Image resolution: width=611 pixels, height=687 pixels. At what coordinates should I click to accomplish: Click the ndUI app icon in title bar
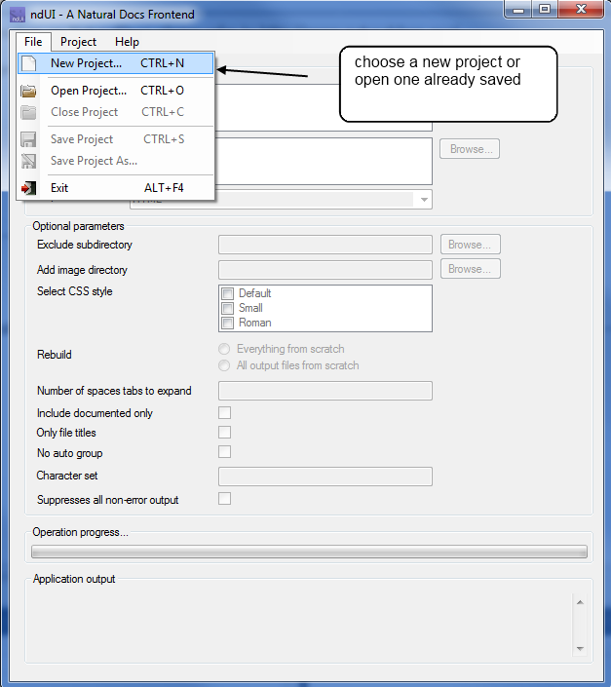point(17,15)
